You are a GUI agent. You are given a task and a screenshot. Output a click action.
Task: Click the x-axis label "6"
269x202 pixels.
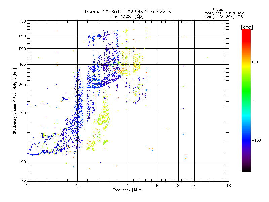tap(157, 186)
